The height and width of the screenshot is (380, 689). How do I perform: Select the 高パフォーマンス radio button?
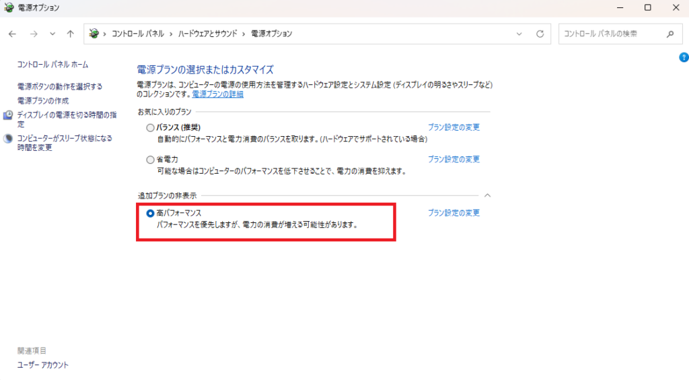click(150, 214)
